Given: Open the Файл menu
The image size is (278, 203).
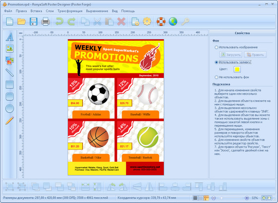Looking at the screenshot, I should pos(8,11).
